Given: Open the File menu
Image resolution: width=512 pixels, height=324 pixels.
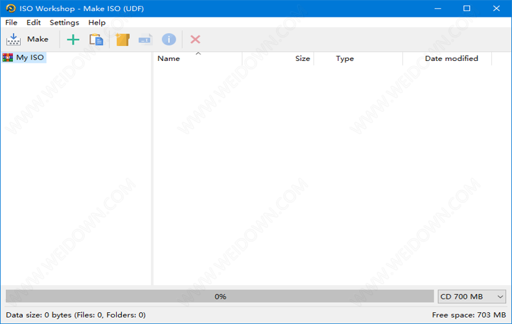Looking at the screenshot, I should [11, 22].
